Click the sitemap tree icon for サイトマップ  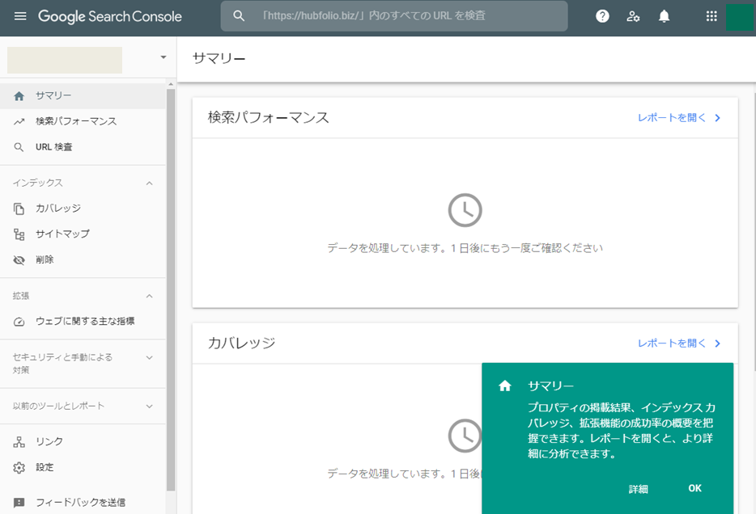coord(19,234)
